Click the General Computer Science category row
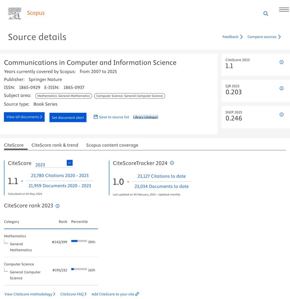The width and height of the screenshot is (290, 299). coord(51,271)
